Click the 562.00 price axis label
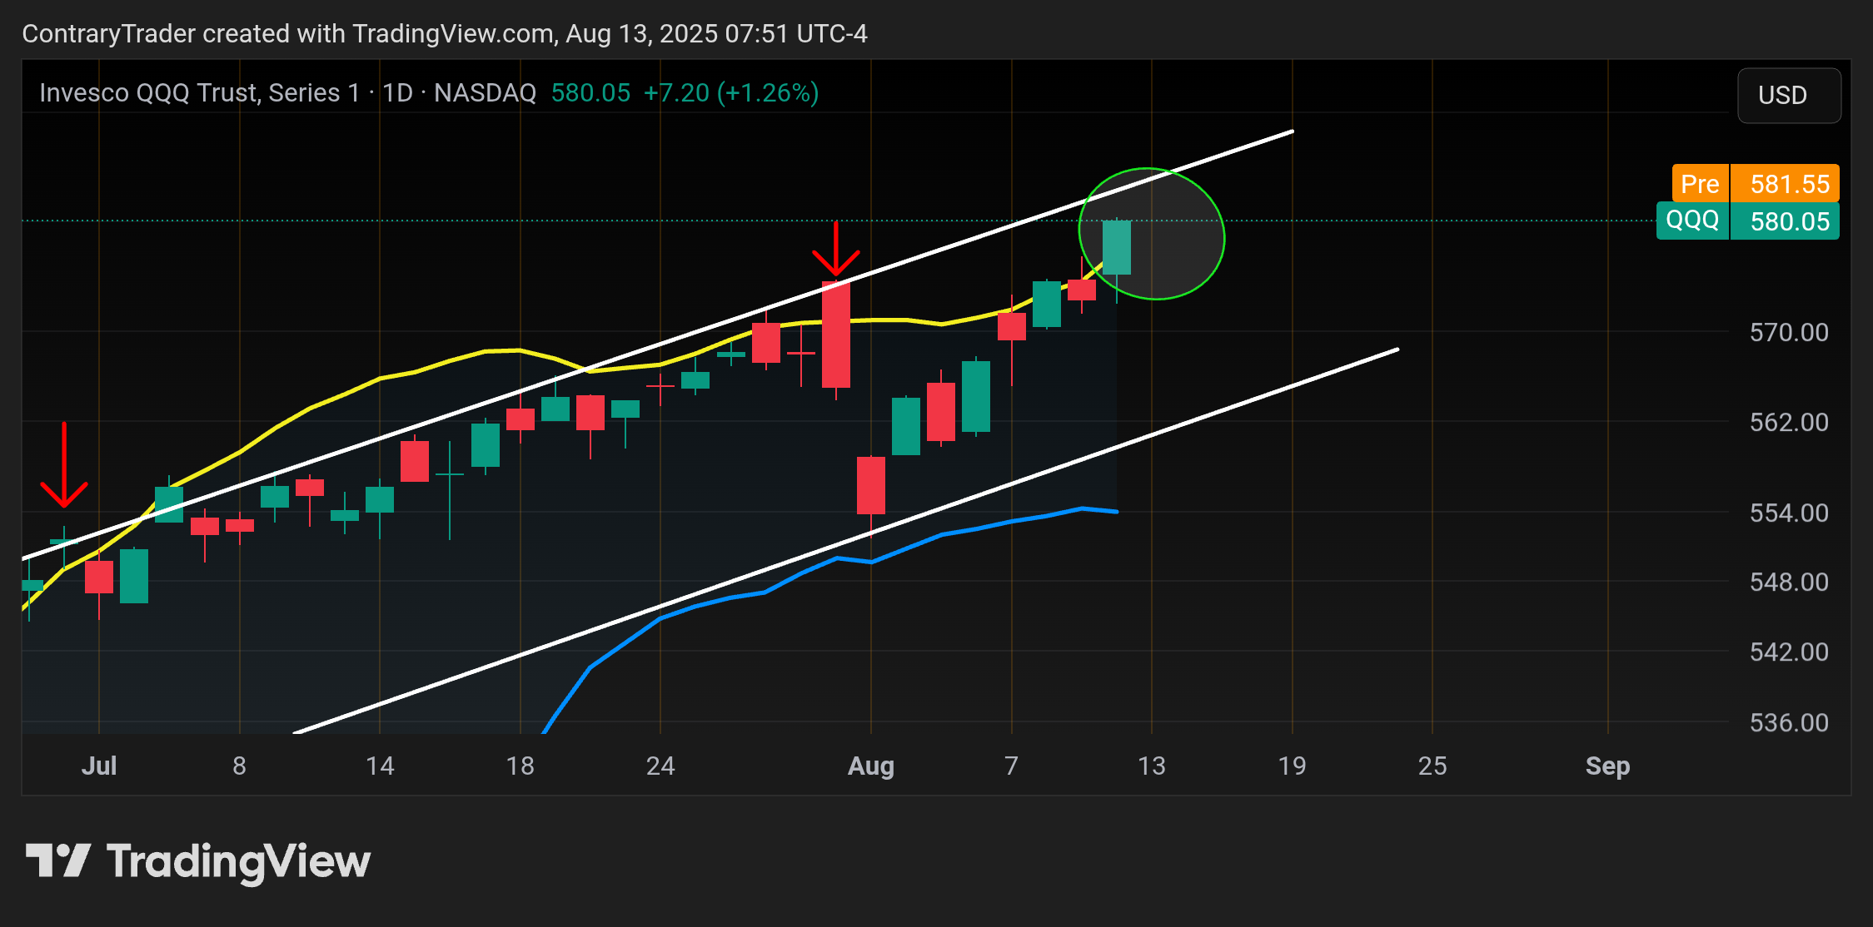Image resolution: width=1873 pixels, height=927 pixels. point(1789,423)
